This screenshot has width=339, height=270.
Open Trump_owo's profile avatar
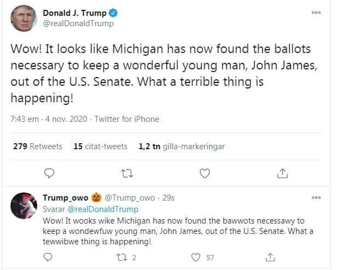(x=24, y=206)
